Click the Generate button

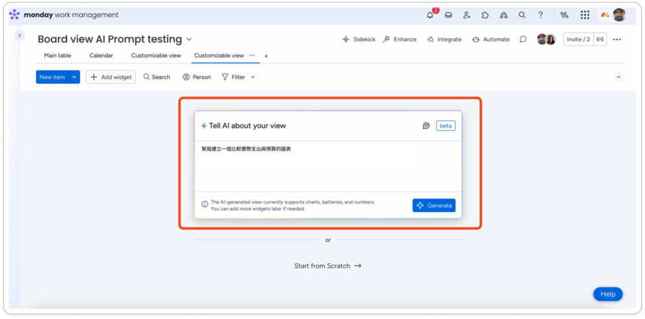(435, 205)
